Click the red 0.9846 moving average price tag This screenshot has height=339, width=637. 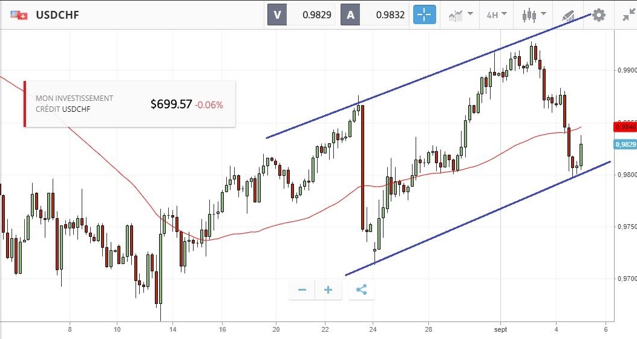pyautogui.click(x=624, y=127)
